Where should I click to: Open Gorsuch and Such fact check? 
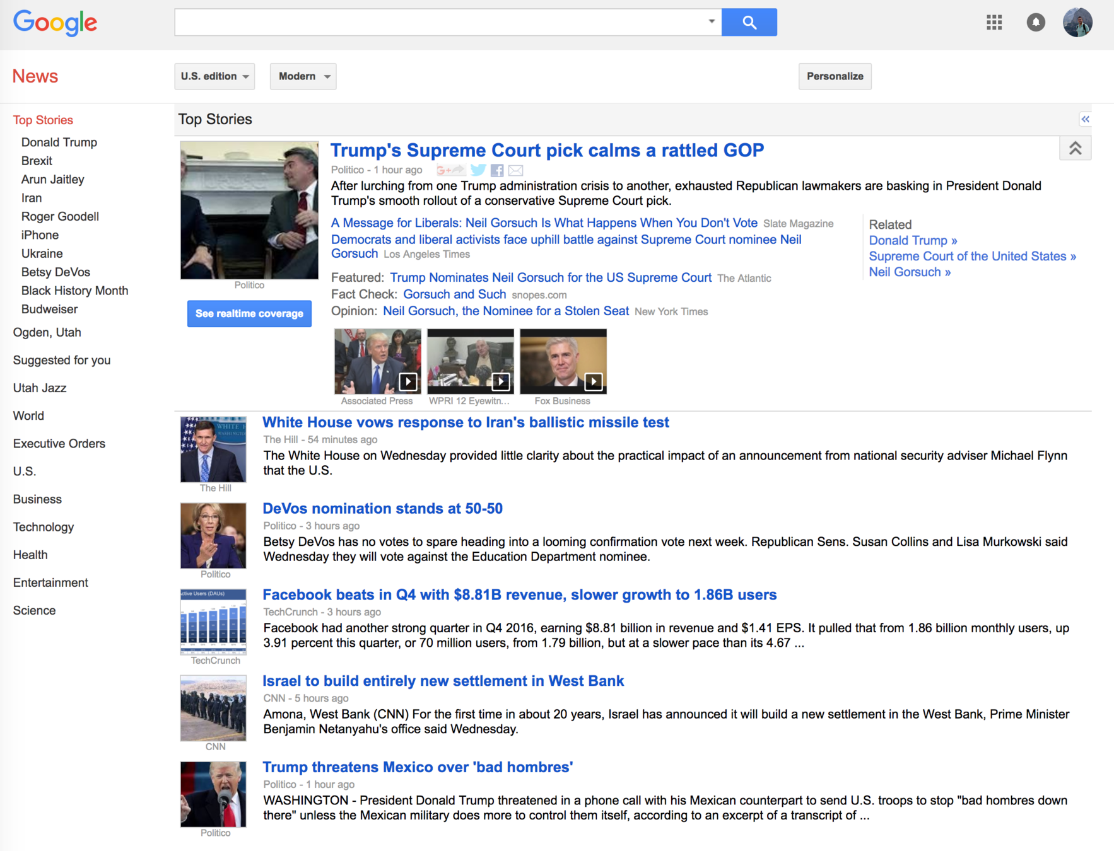pyautogui.click(x=454, y=294)
